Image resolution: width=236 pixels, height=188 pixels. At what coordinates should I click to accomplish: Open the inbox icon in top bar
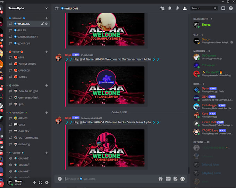pyautogui.click(x=223, y=8)
